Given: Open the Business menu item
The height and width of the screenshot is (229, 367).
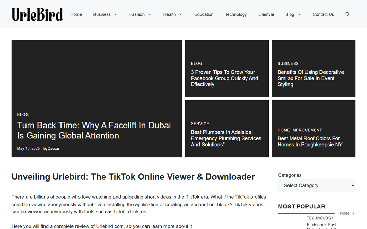Looking at the screenshot, I should click(102, 14).
